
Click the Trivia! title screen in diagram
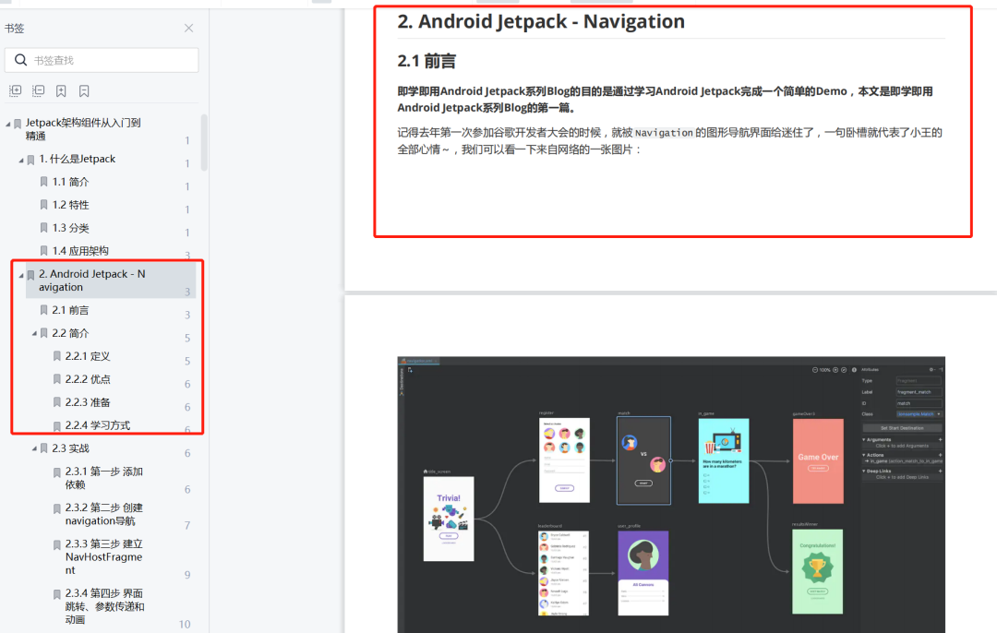pyautogui.click(x=449, y=519)
